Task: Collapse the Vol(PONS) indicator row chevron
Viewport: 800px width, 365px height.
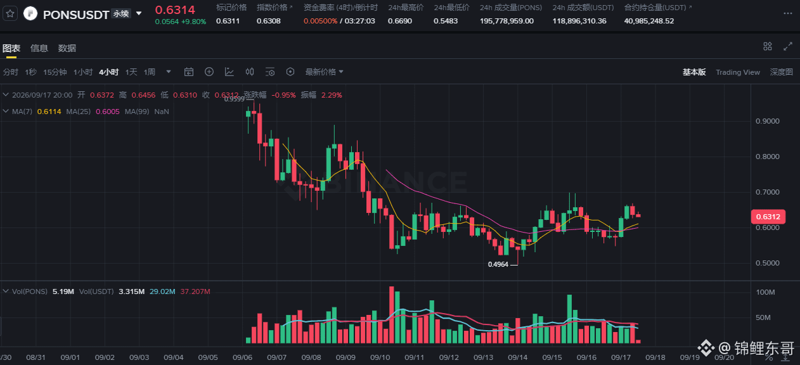Action: tap(6, 291)
